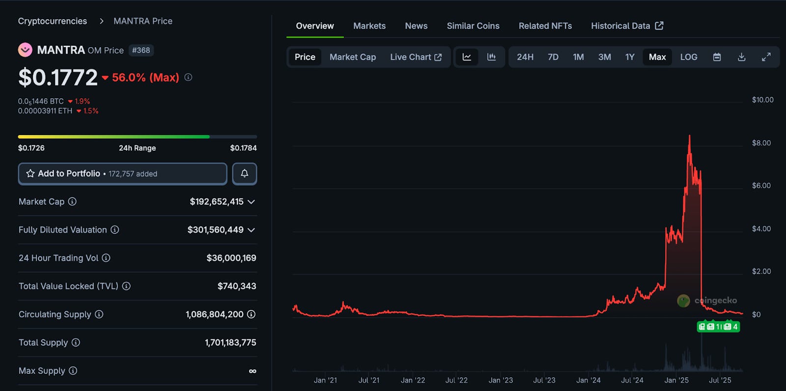Expand Fully Diluted Valuation chevron
786x391 pixels.
click(x=251, y=230)
